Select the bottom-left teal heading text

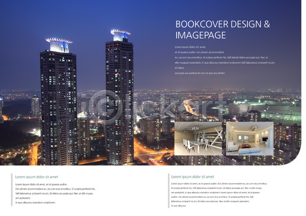point(36,177)
